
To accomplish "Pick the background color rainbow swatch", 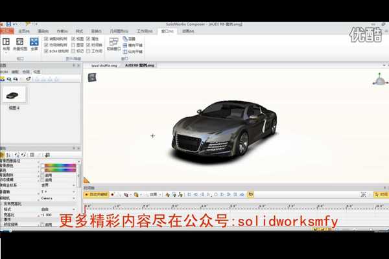I will click(x=60, y=166).
